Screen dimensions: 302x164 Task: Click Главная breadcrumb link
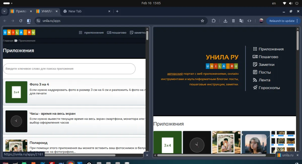coord(8,40)
